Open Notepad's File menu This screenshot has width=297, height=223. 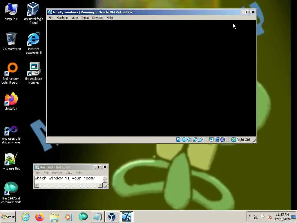tap(38, 173)
